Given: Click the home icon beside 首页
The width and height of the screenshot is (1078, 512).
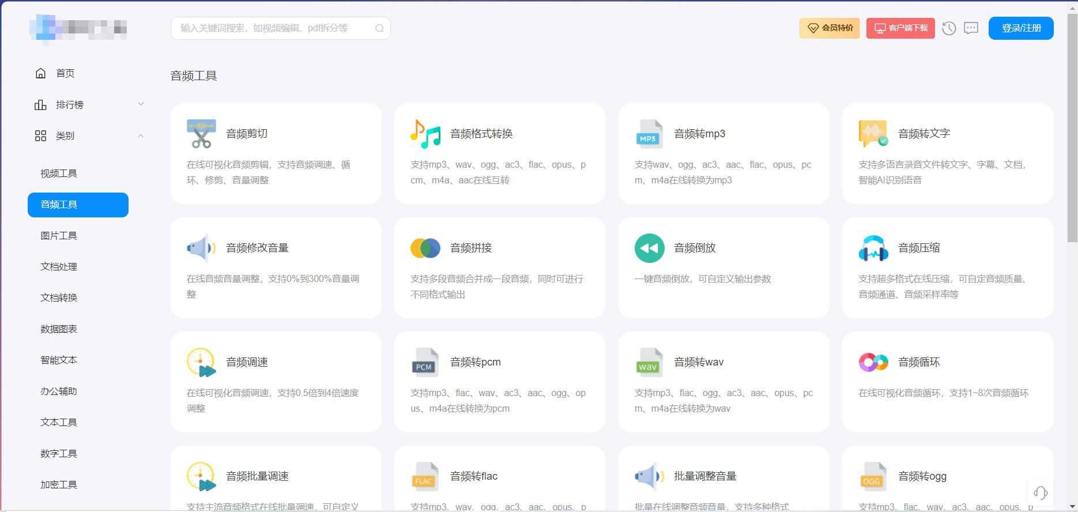Looking at the screenshot, I should point(40,73).
